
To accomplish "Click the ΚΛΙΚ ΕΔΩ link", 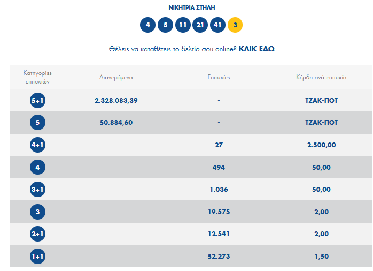I will [257, 49].
